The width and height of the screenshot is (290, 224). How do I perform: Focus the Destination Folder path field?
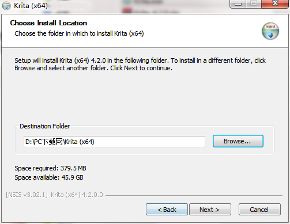click(x=114, y=142)
